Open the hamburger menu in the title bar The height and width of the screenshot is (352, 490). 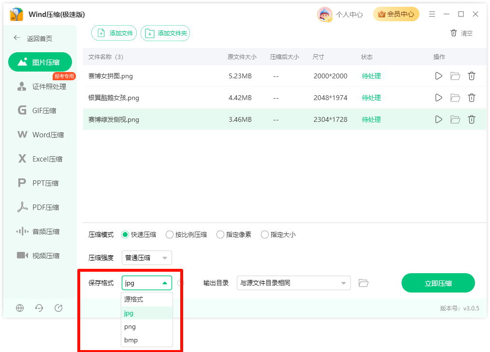[x=432, y=14]
